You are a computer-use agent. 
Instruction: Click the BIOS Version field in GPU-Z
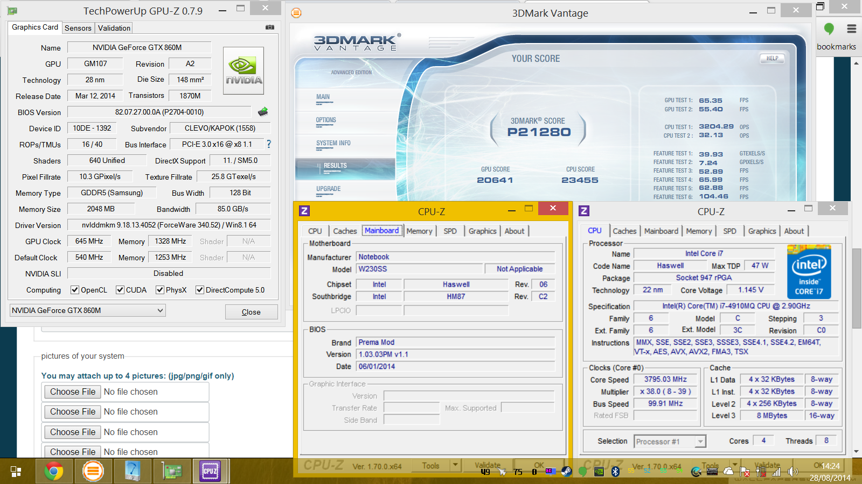(159, 112)
